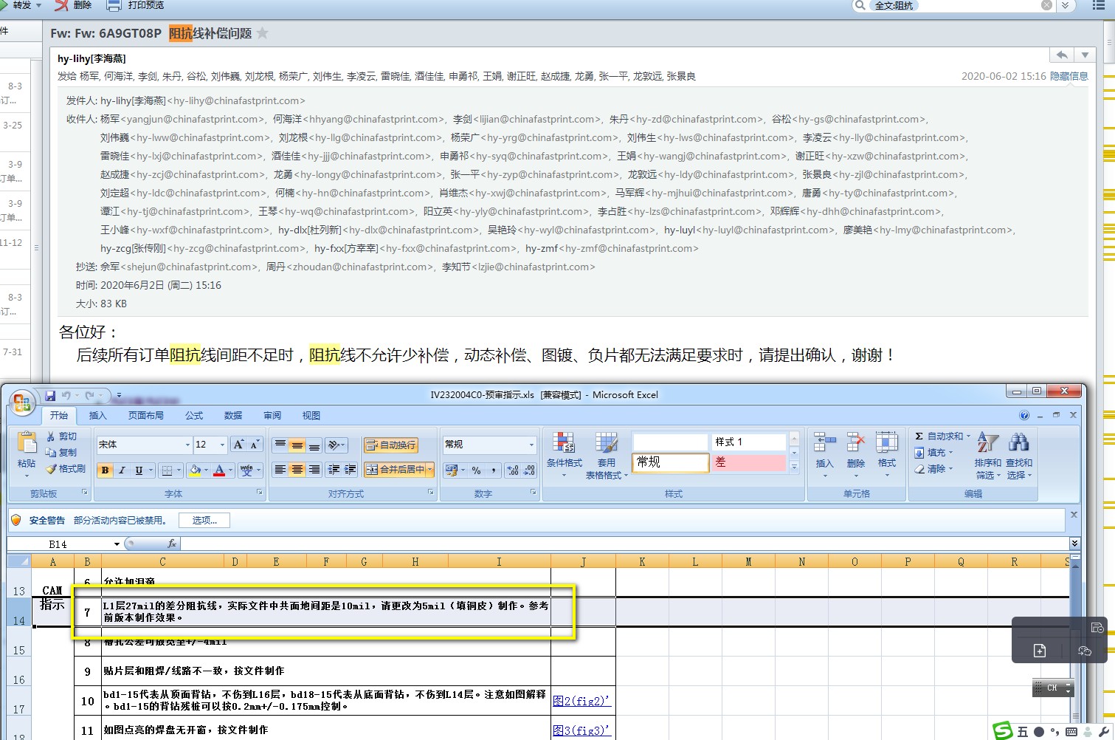
Task: Expand the Fill (填充) dropdown
Action: [950, 453]
